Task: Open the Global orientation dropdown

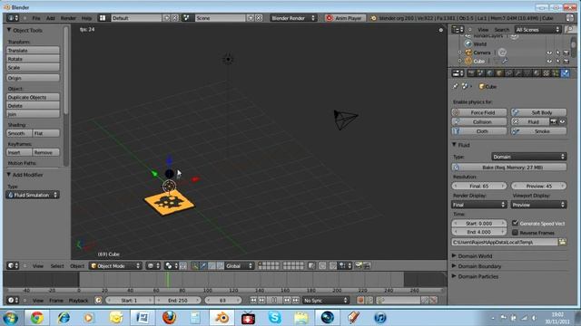Action: click(239, 265)
